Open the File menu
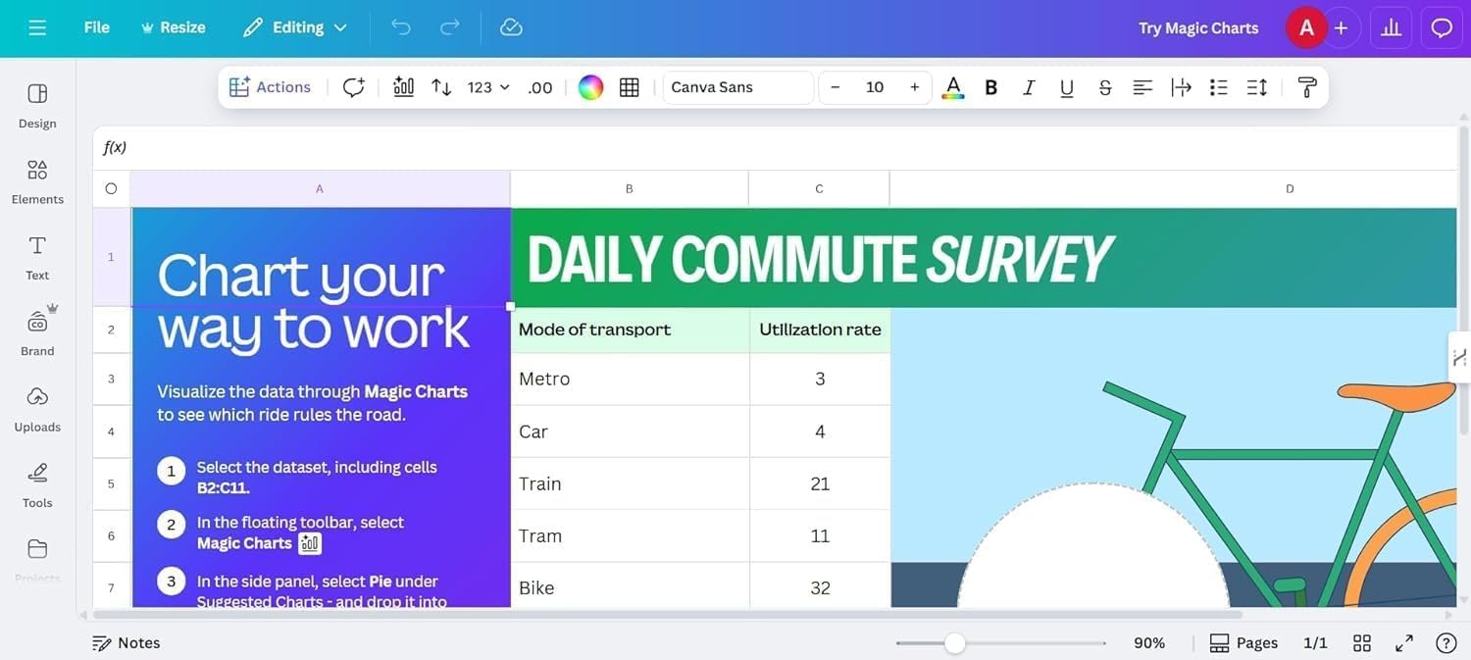Screen dimensions: 1471x660 point(97,27)
